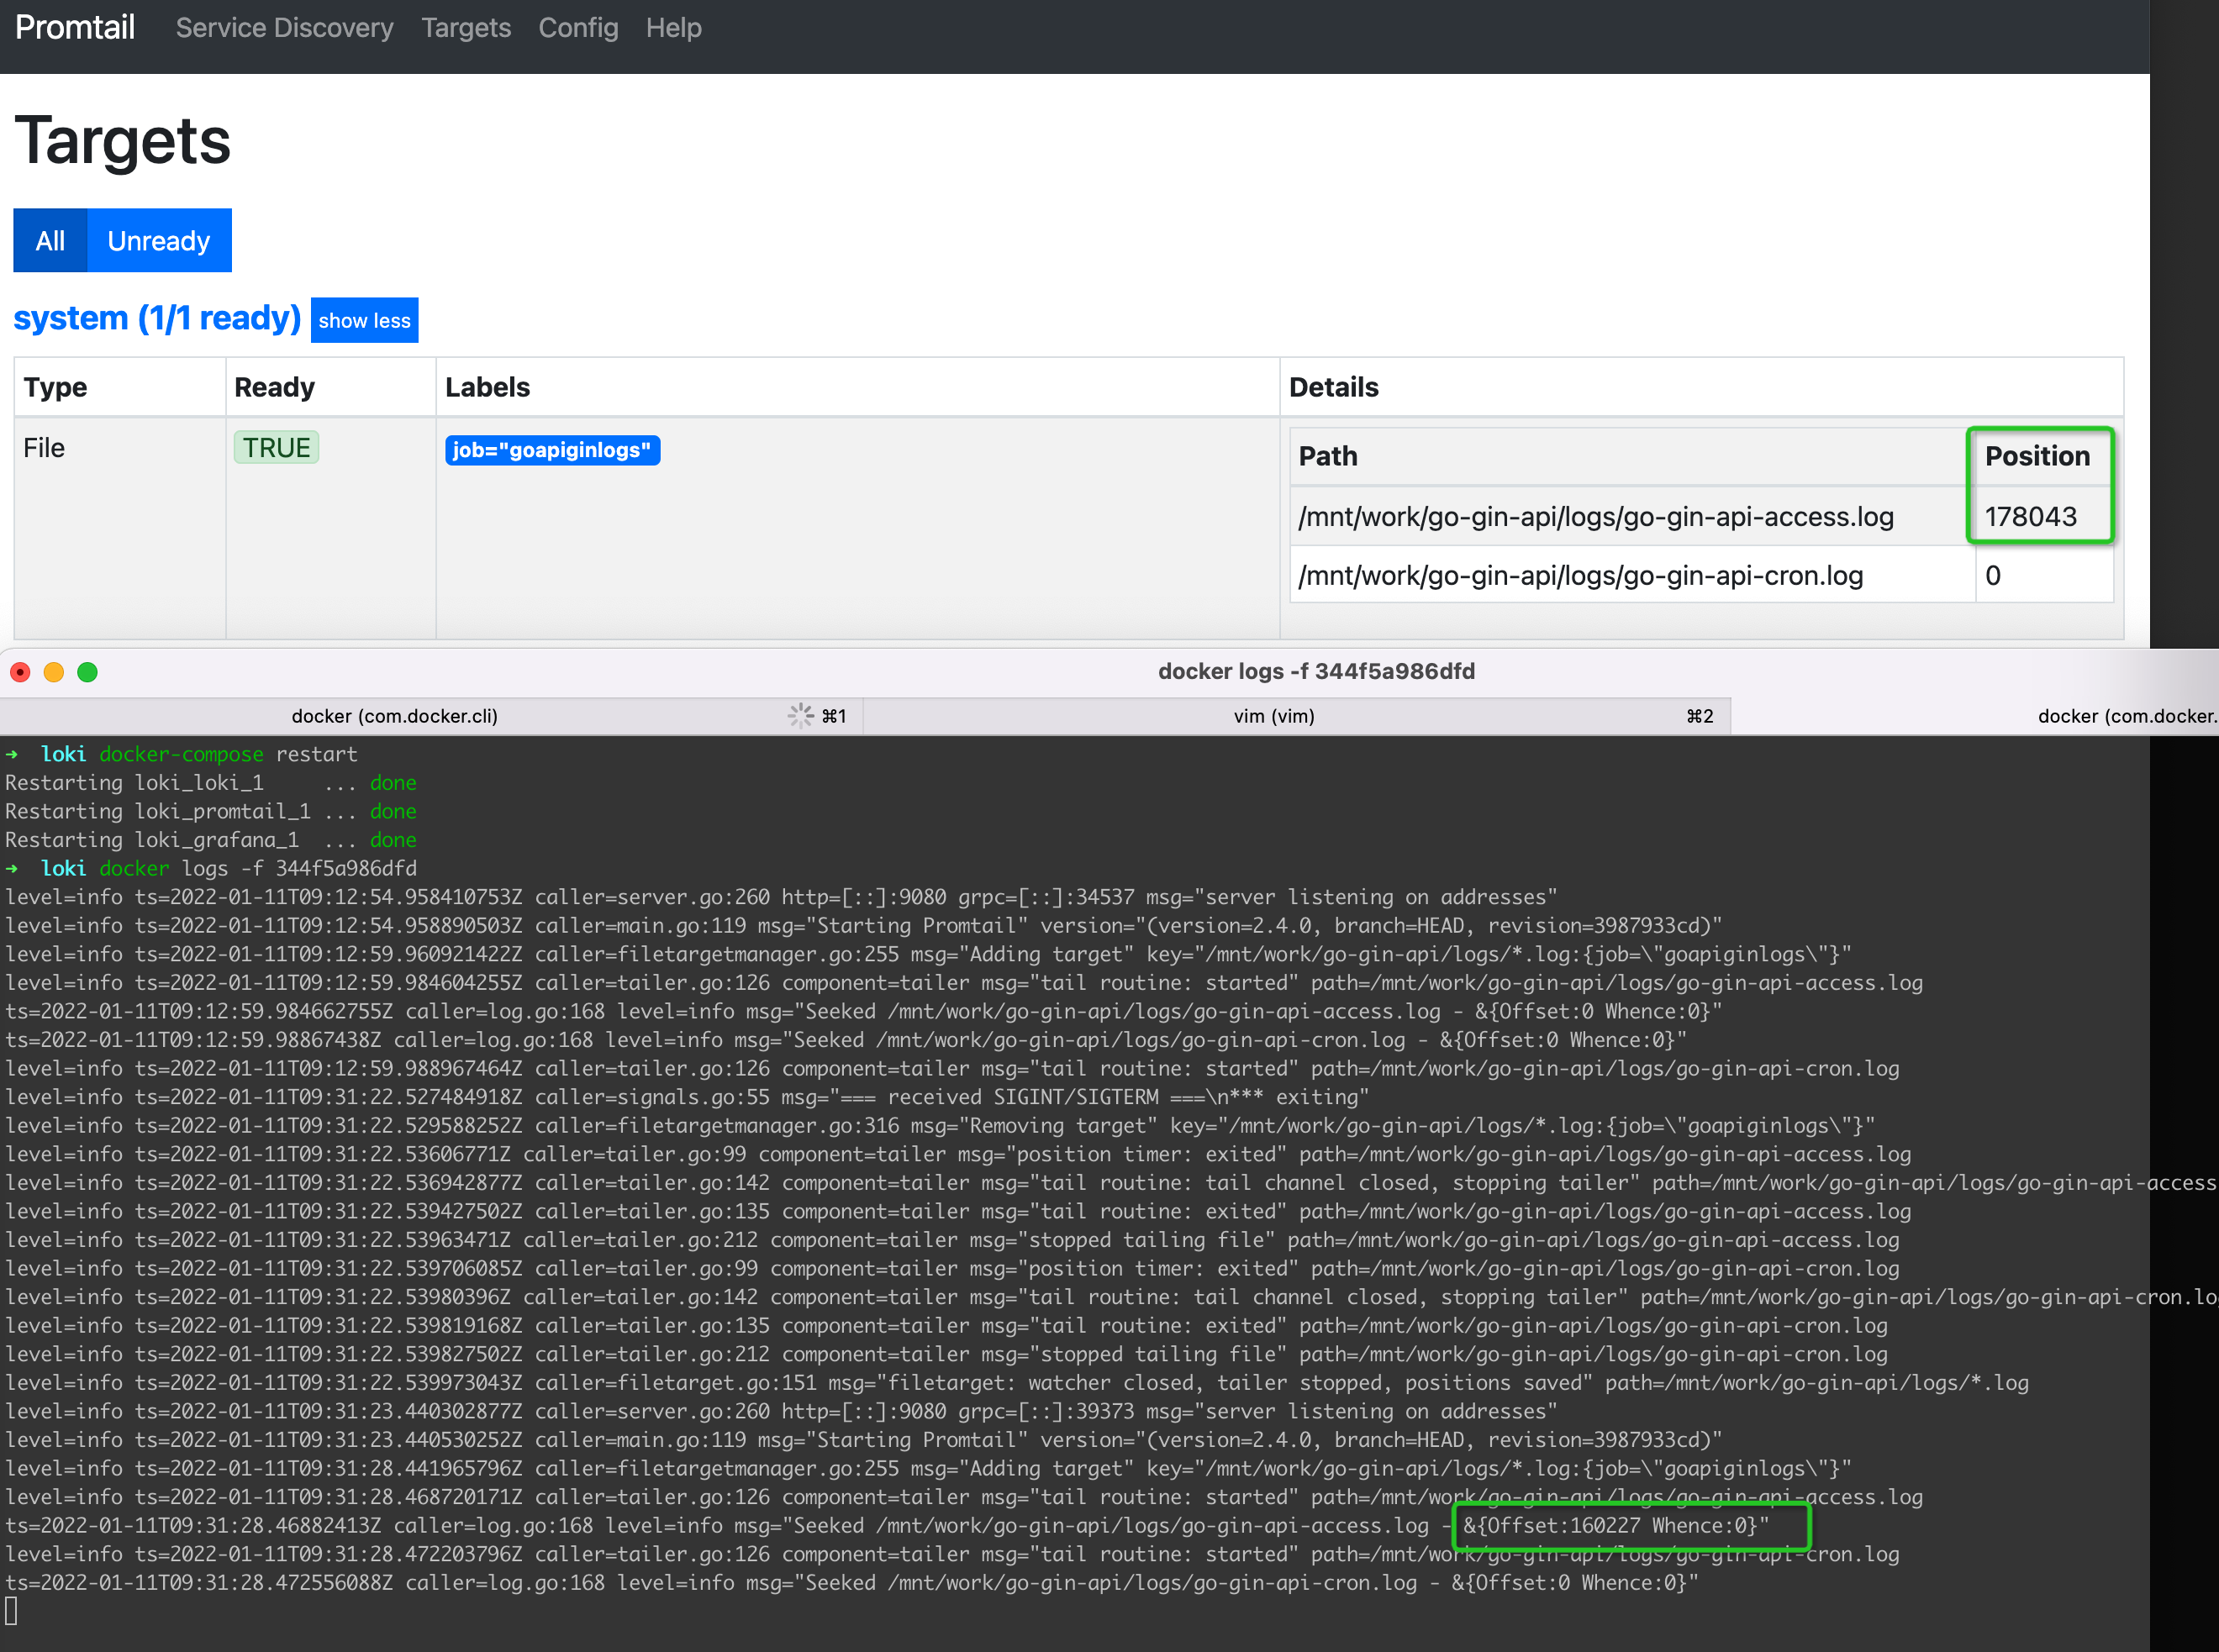Viewport: 2219px width, 1652px height.
Task: Open Targets page in navbar
Action: coord(466,28)
